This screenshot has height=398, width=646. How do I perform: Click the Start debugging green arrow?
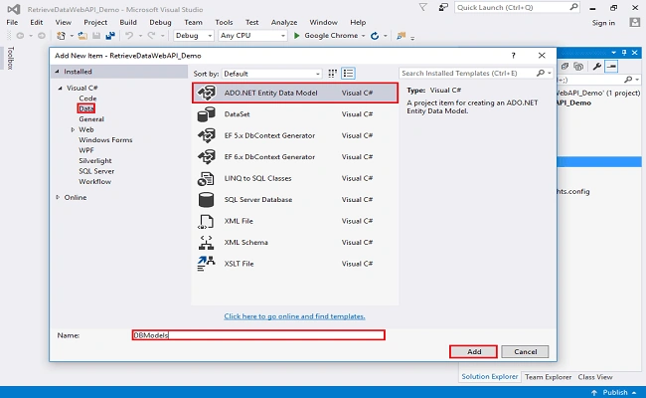point(296,36)
